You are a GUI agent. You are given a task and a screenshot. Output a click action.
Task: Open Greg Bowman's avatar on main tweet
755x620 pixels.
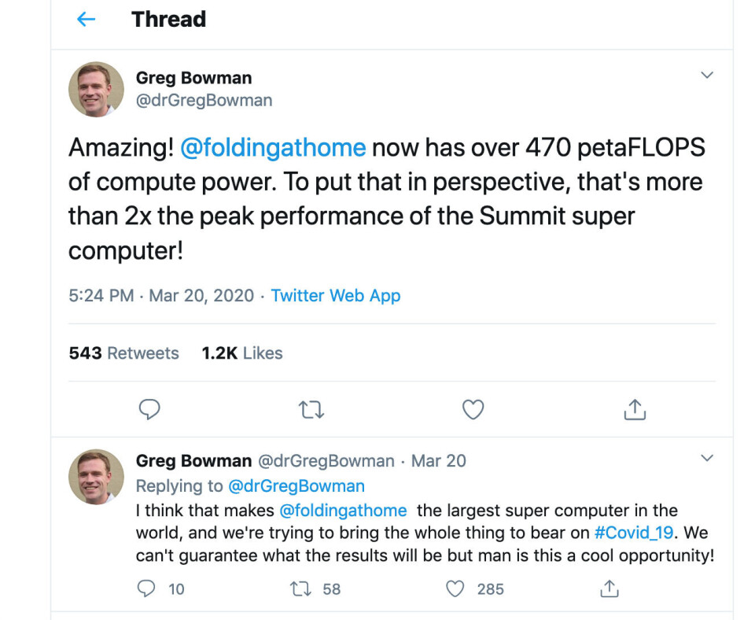tap(96, 90)
